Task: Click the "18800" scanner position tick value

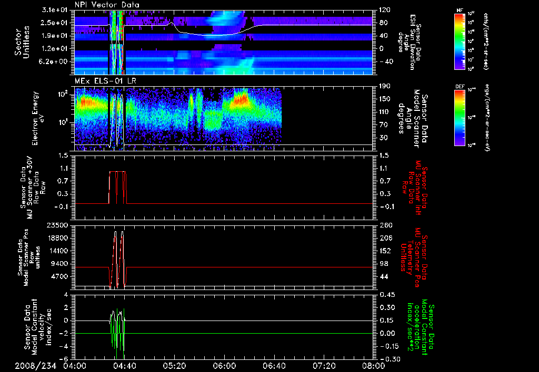Action: click(57, 238)
